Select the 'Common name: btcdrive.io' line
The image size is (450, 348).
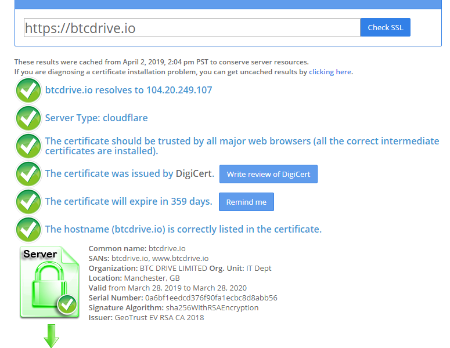point(137,249)
